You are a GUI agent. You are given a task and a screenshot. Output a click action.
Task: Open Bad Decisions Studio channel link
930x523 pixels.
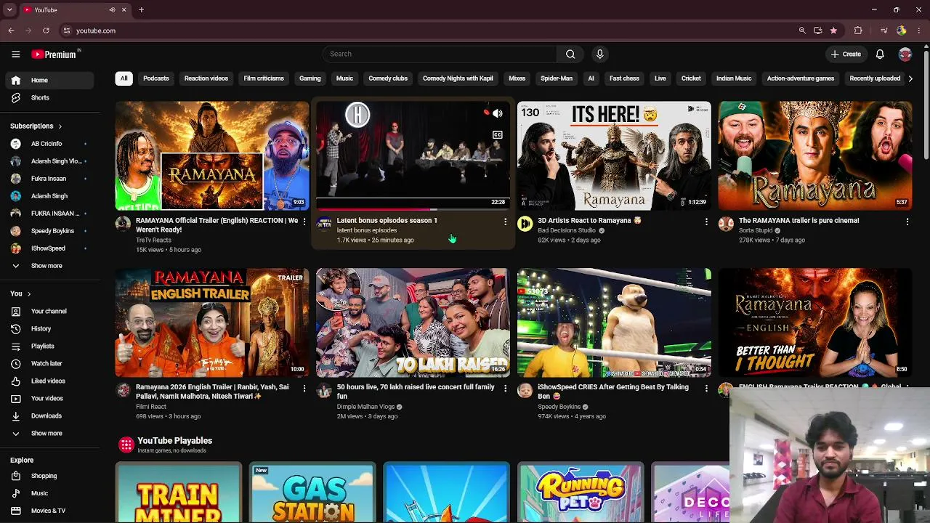point(567,230)
